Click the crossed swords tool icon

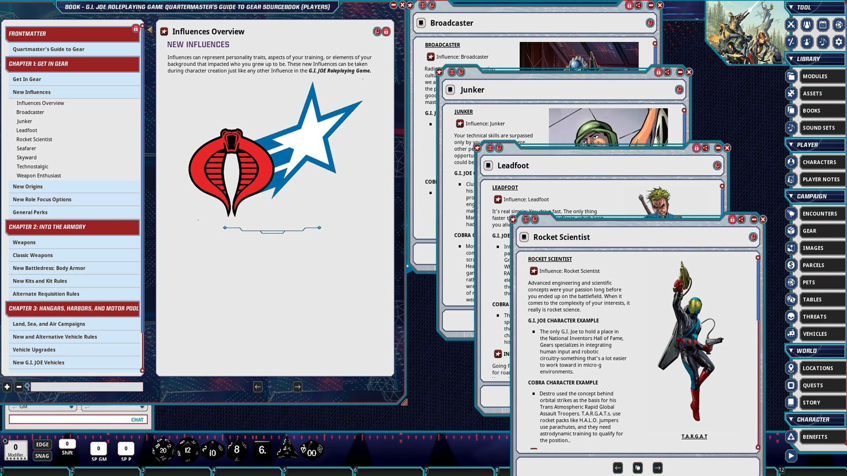pyautogui.click(x=791, y=25)
